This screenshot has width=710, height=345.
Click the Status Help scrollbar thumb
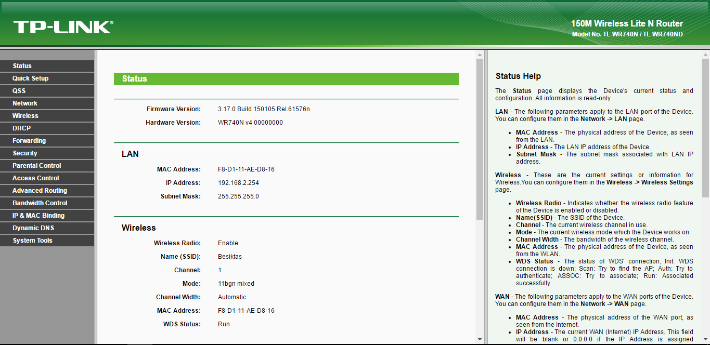pos(705,127)
